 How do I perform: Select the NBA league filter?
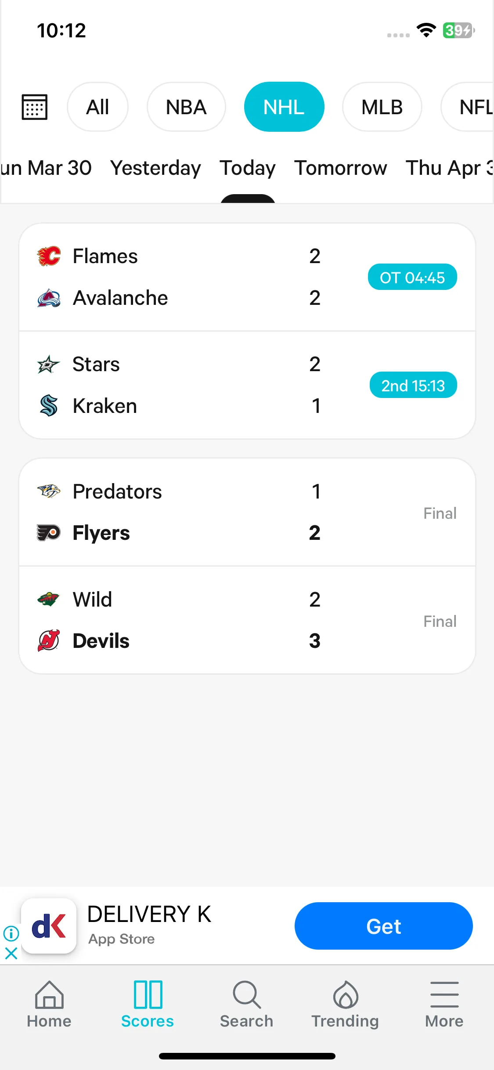coord(186,107)
